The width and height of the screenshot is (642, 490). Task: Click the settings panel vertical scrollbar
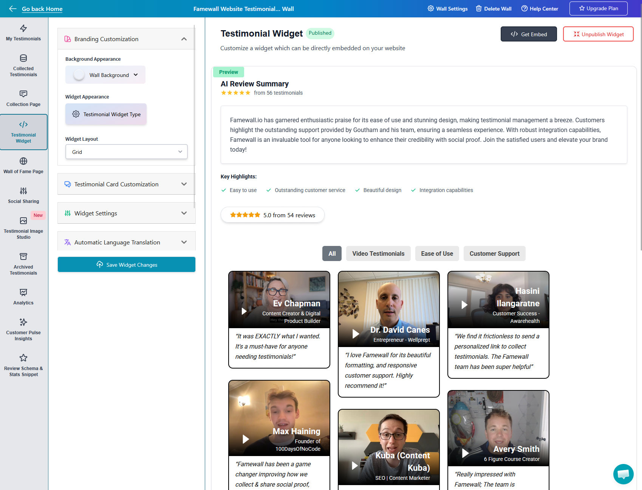point(194,116)
